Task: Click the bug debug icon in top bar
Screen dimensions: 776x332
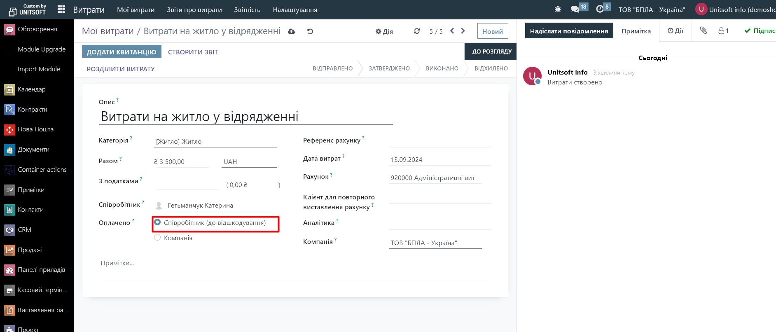Action: (x=558, y=9)
